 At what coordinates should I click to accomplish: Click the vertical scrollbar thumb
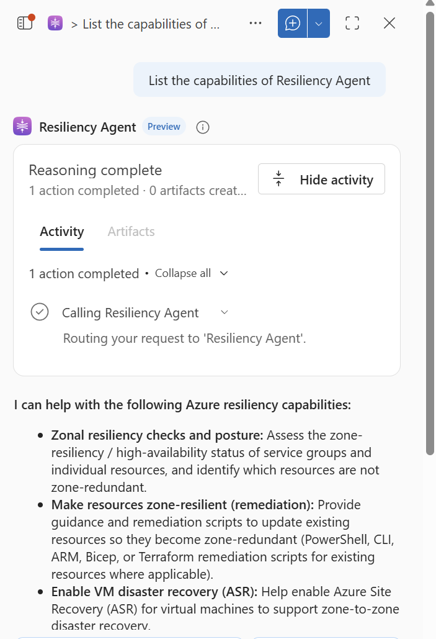(430, 232)
